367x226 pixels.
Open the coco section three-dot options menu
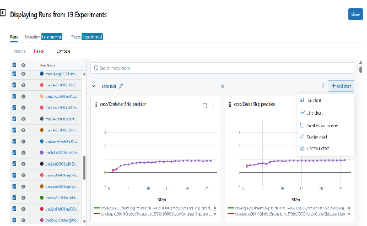[323, 86]
